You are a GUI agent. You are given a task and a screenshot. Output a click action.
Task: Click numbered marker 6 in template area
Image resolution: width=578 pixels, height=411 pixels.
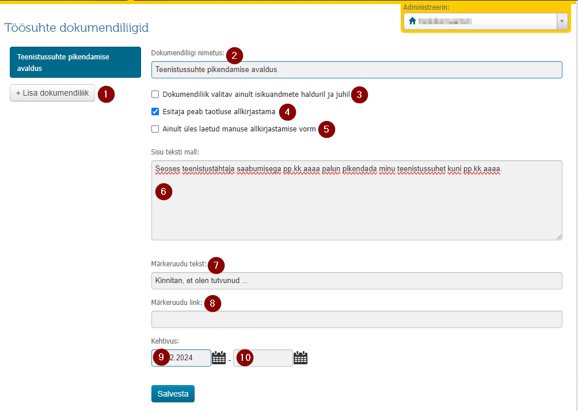[163, 191]
